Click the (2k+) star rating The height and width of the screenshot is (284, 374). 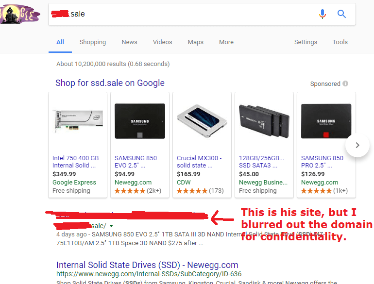[138, 191]
